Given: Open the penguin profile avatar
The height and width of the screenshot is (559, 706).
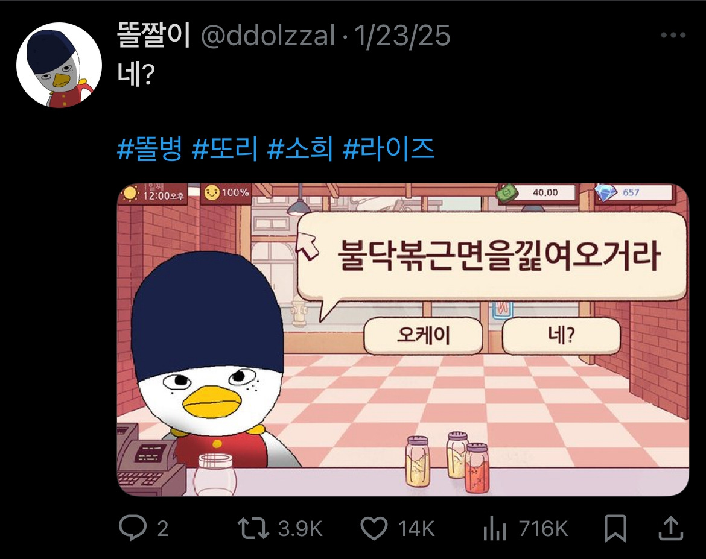Looking at the screenshot, I should tap(59, 65).
